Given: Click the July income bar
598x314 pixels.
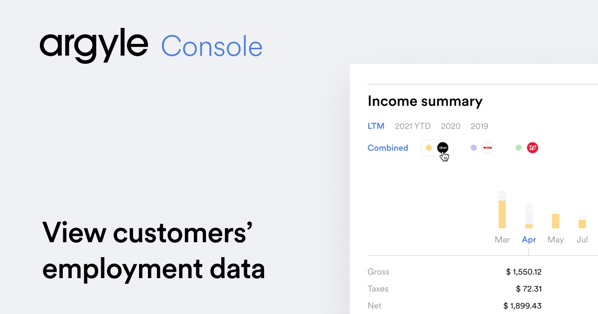Looking at the screenshot, I should click(x=582, y=223).
